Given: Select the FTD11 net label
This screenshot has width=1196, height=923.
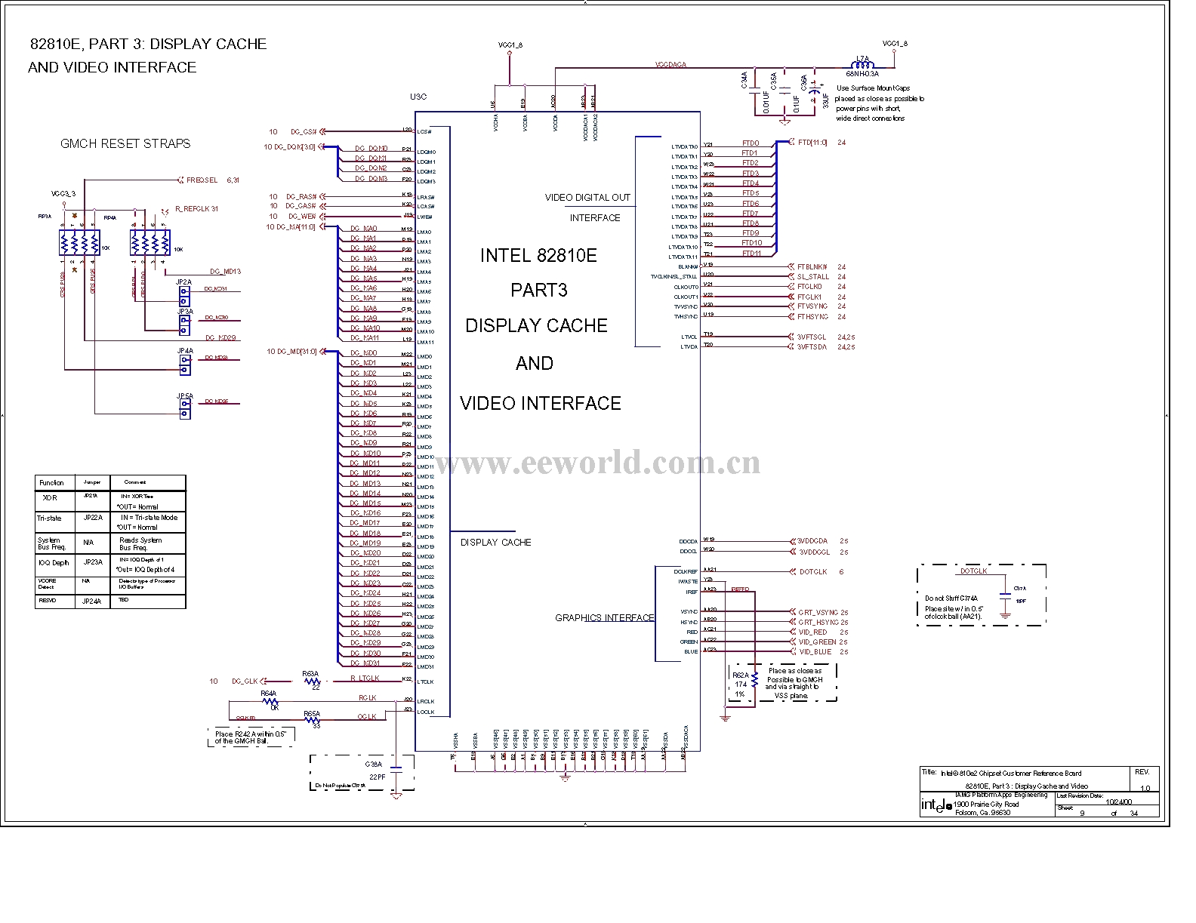Looking at the screenshot, I should (x=751, y=253).
